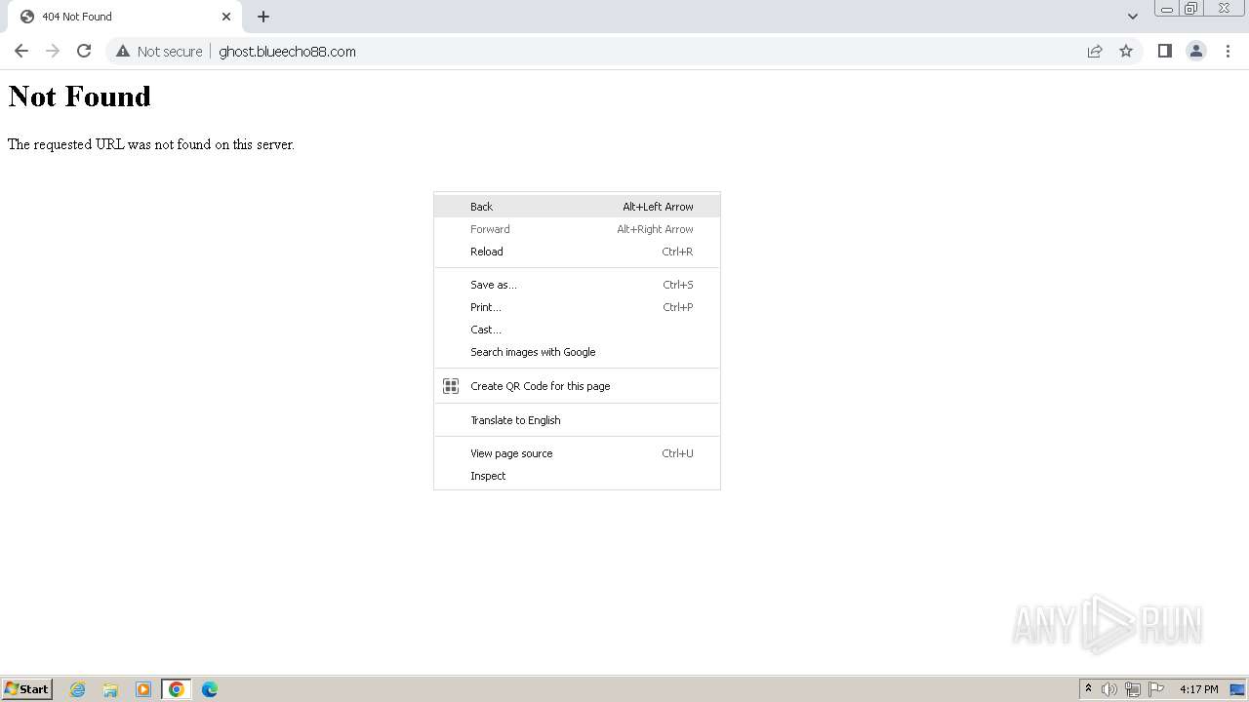The width and height of the screenshot is (1249, 702).
Task: Minimize the Chrome window
Action: tap(1167, 9)
